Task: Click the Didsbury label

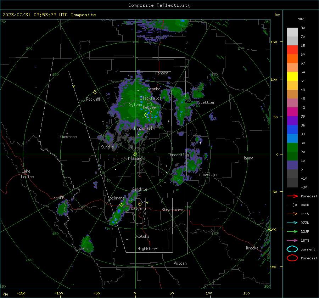Action: (134, 159)
